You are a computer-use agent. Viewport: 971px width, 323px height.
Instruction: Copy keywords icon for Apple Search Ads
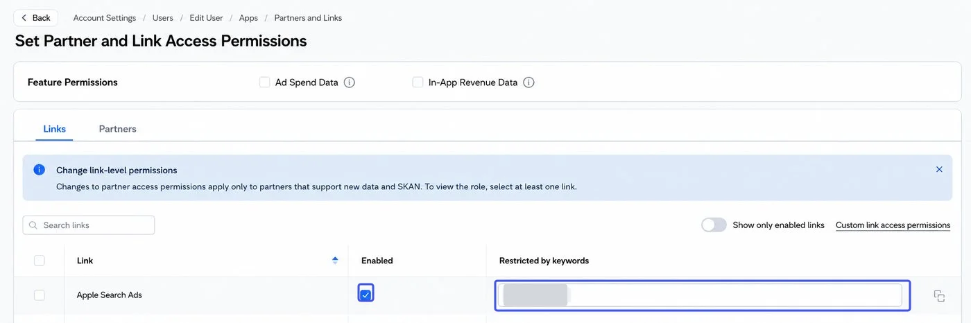tap(939, 296)
